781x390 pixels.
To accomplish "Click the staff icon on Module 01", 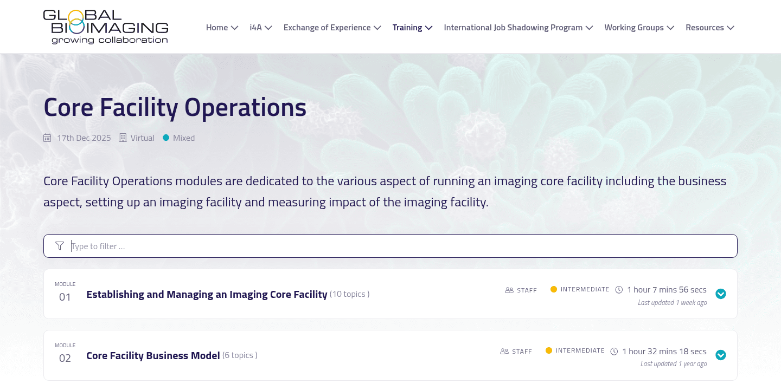I will pos(508,290).
